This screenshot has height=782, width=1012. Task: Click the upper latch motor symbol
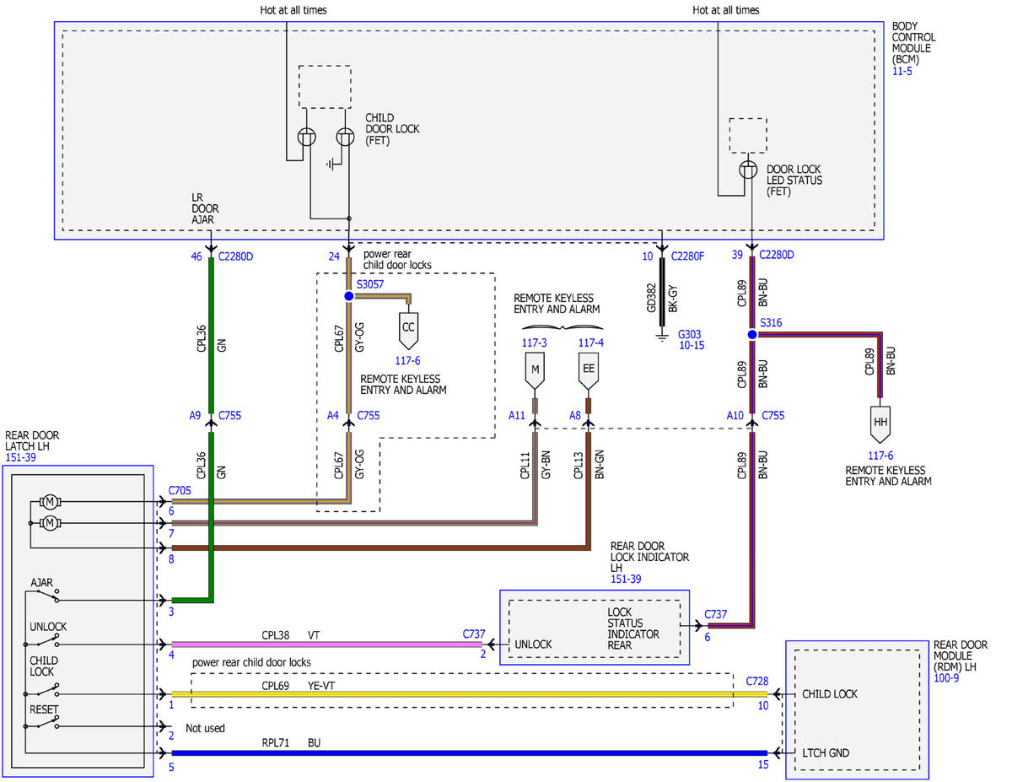pyautogui.click(x=50, y=502)
